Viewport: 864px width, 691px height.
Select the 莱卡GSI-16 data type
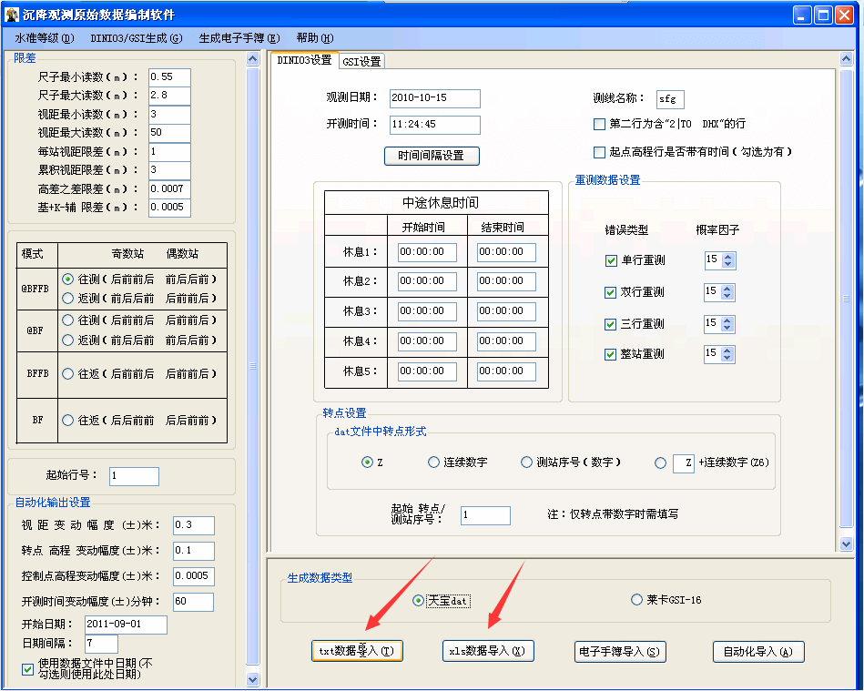(635, 601)
